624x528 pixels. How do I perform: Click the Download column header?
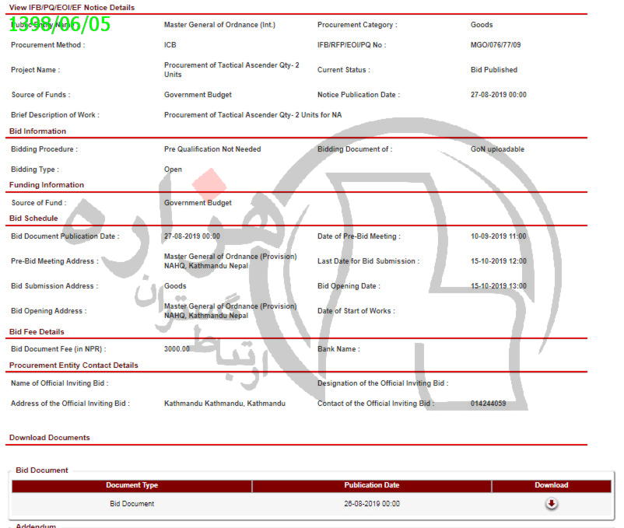pyautogui.click(x=551, y=485)
